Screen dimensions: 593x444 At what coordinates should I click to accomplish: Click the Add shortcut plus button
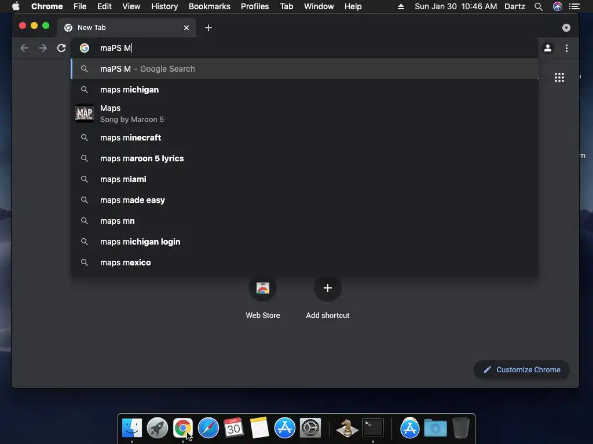click(x=328, y=288)
